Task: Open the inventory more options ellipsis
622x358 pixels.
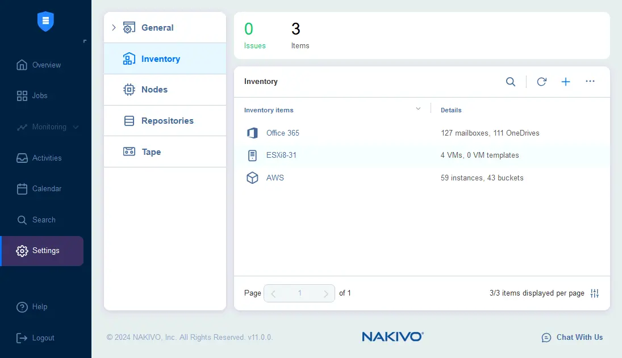Action: click(590, 81)
